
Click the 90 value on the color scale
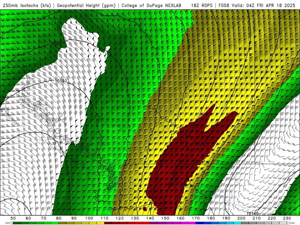[x=74, y=218]
